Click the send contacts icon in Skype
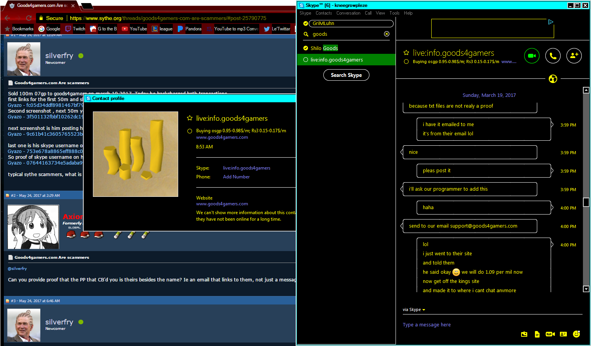The height and width of the screenshot is (346, 591). (563, 334)
